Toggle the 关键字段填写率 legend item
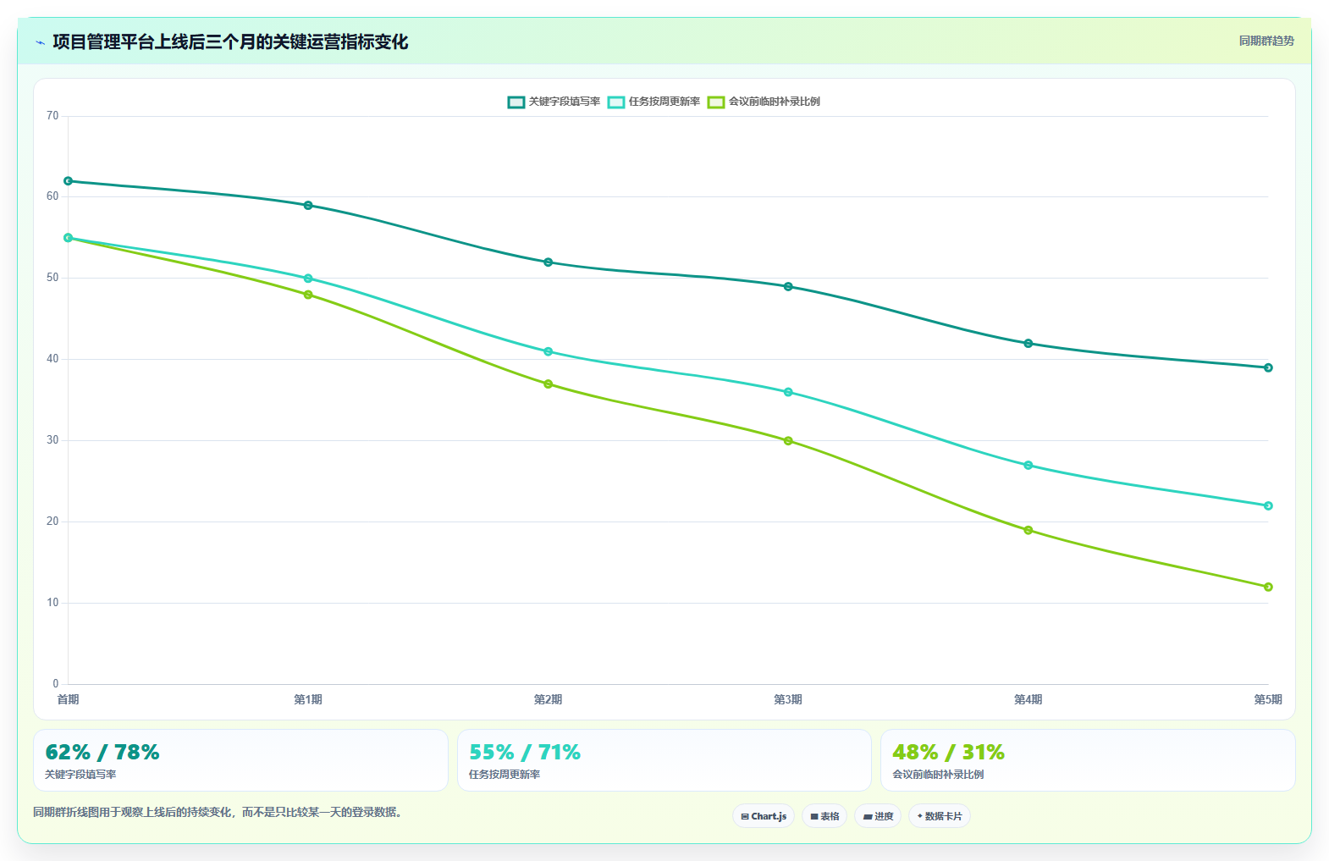The height and width of the screenshot is (861, 1329). (554, 102)
